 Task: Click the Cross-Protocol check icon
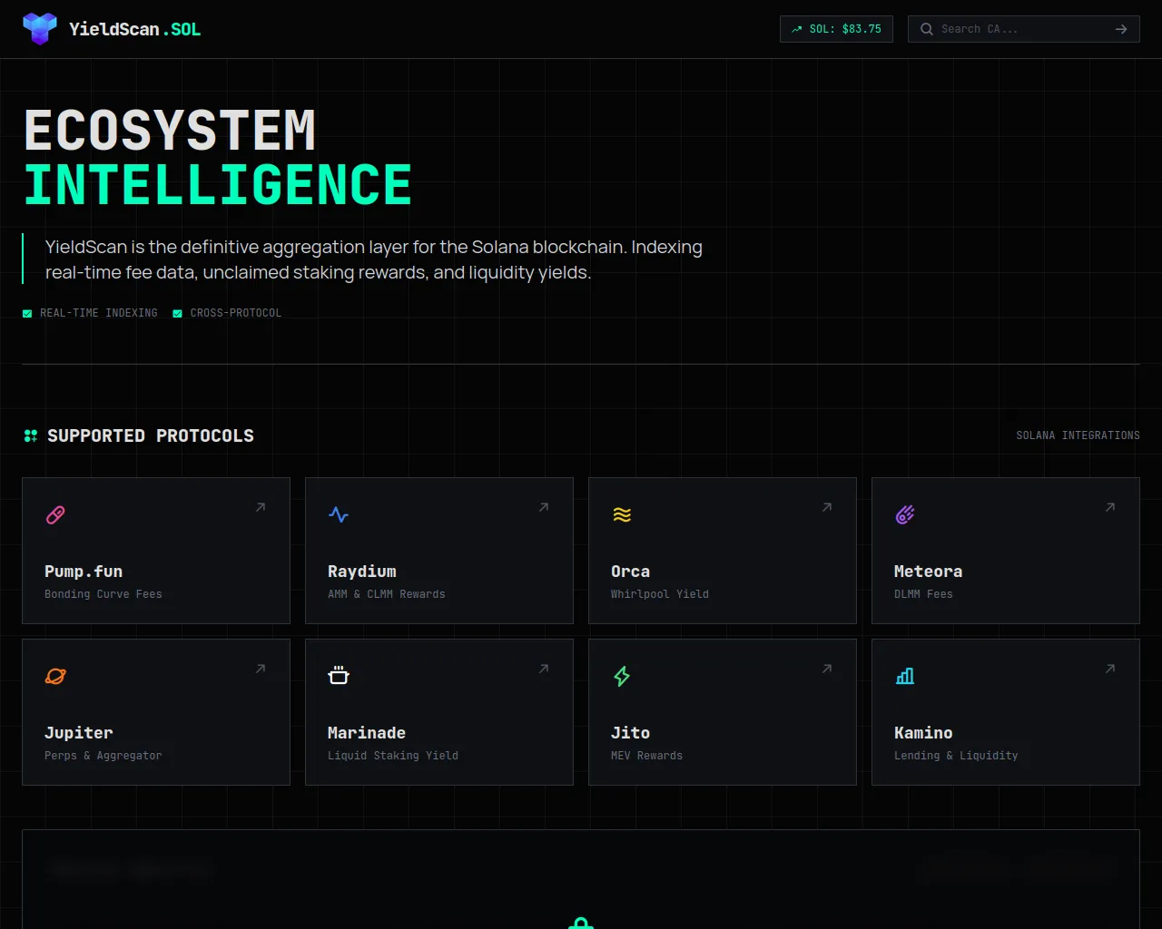click(177, 313)
